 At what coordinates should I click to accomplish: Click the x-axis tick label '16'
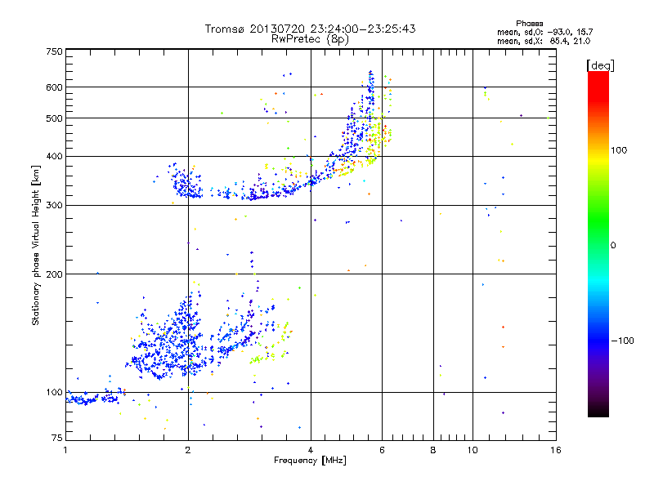[x=556, y=450]
